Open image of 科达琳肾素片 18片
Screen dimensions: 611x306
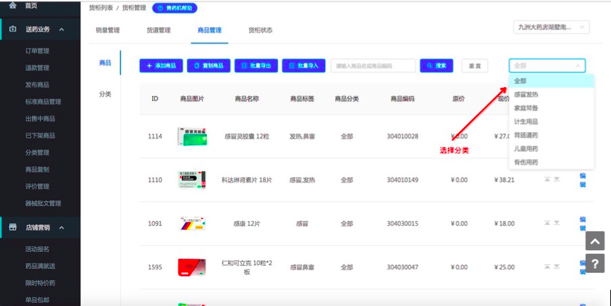192,180
